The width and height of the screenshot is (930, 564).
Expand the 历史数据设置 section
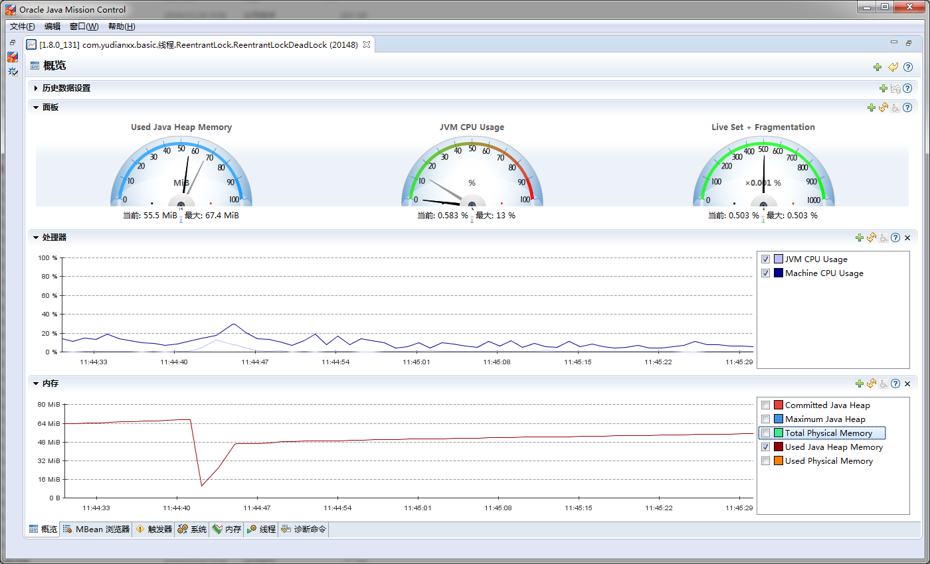(36, 88)
